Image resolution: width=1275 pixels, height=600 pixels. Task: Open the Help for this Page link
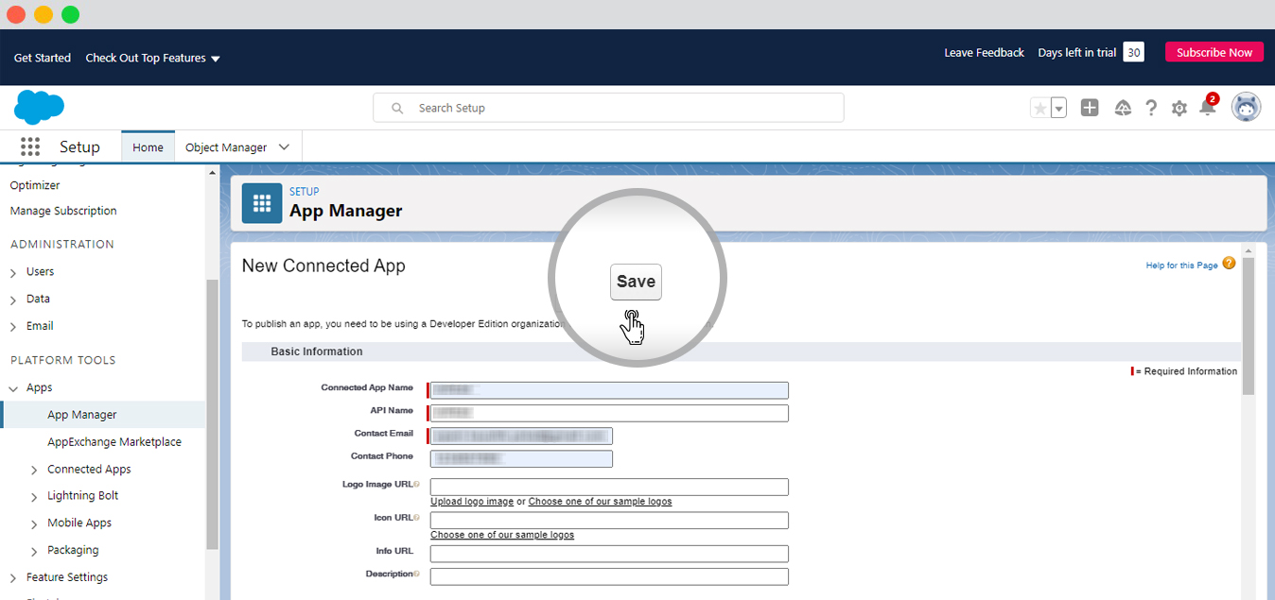click(x=1181, y=266)
